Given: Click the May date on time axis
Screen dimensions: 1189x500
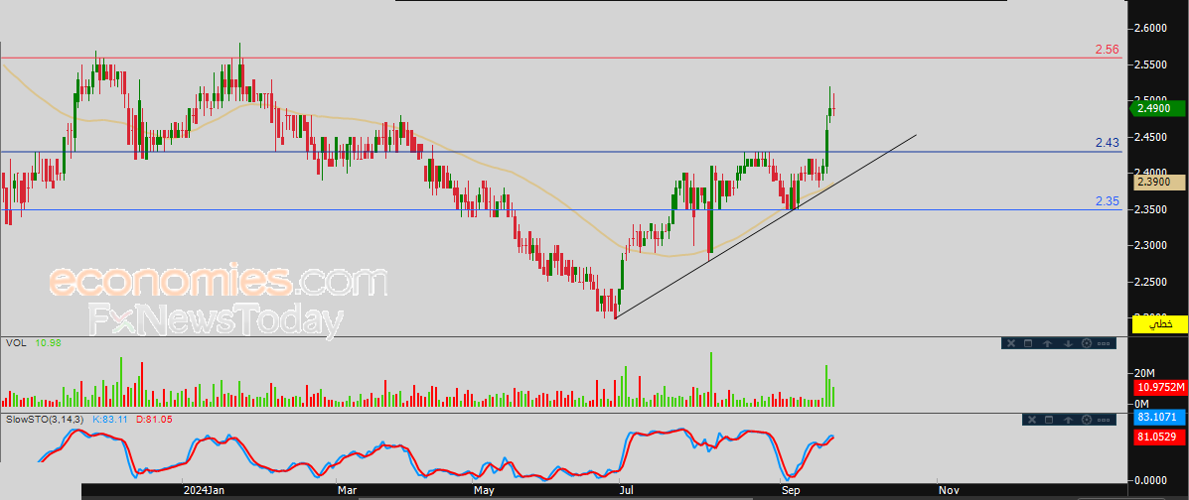Looking at the screenshot, I should tap(484, 491).
